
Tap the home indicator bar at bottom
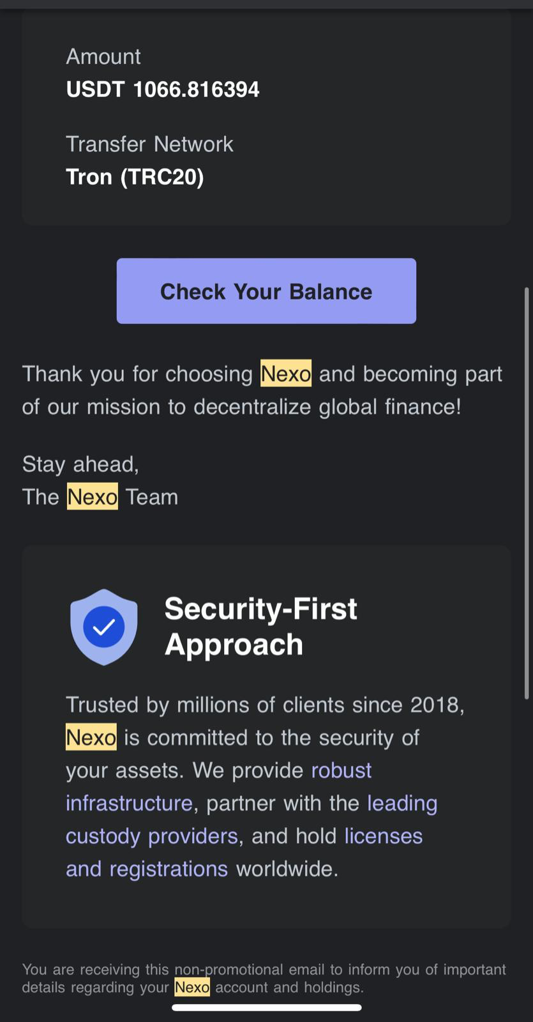pyautogui.click(x=266, y=1008)
